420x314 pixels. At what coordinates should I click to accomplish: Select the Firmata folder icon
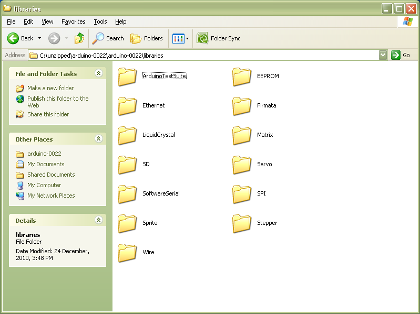[242, 106]
